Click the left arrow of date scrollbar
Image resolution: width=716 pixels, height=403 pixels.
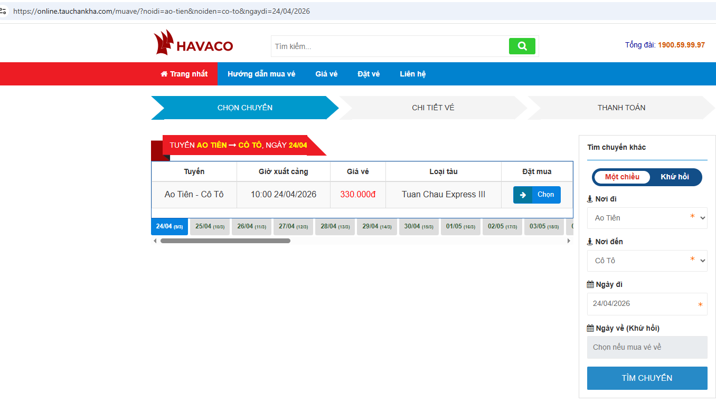pyautogui.click(x=155, y=241)
